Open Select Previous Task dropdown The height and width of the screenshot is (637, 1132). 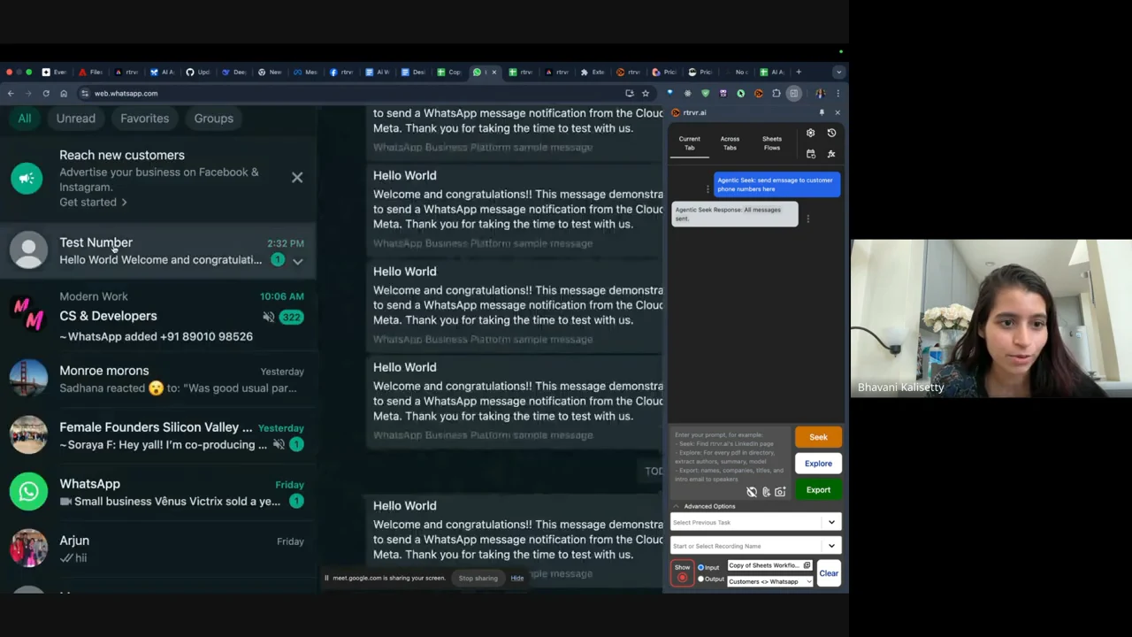tap(755, 522)
